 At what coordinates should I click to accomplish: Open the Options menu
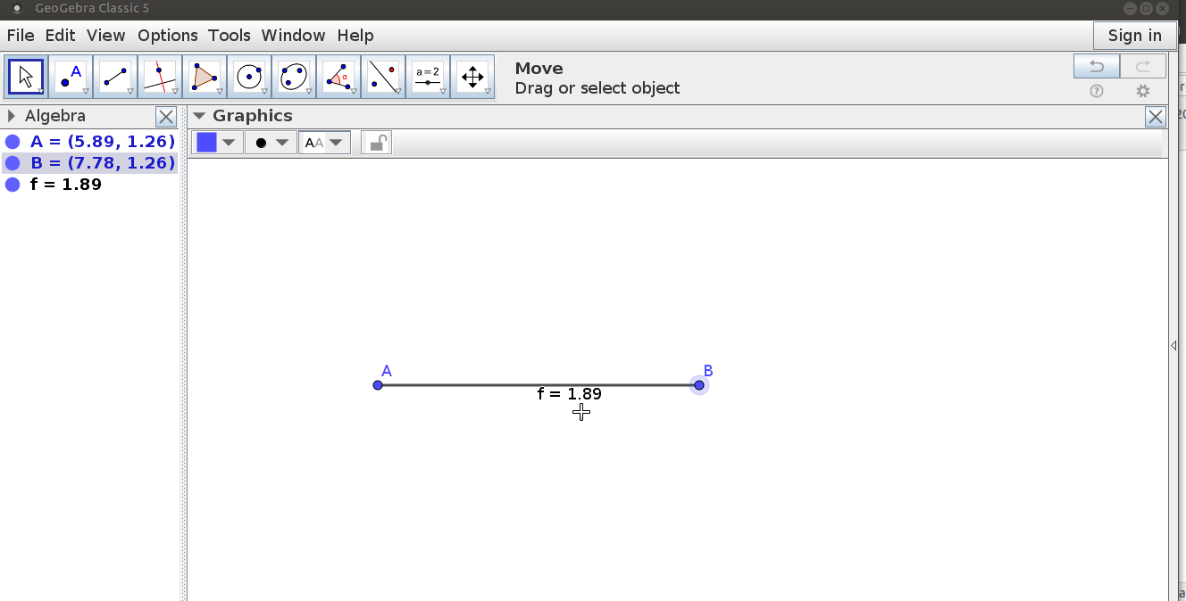[x=168, y=36]
